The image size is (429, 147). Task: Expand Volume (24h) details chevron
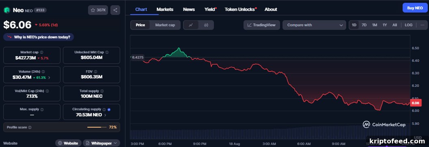(x=49, y=78)
